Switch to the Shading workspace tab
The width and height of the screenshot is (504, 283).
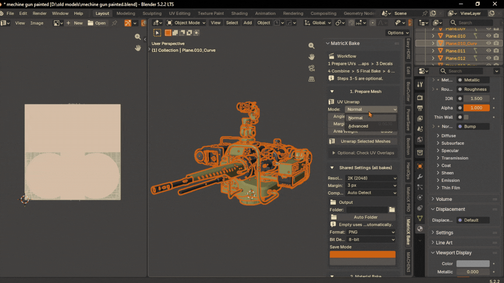239,14
